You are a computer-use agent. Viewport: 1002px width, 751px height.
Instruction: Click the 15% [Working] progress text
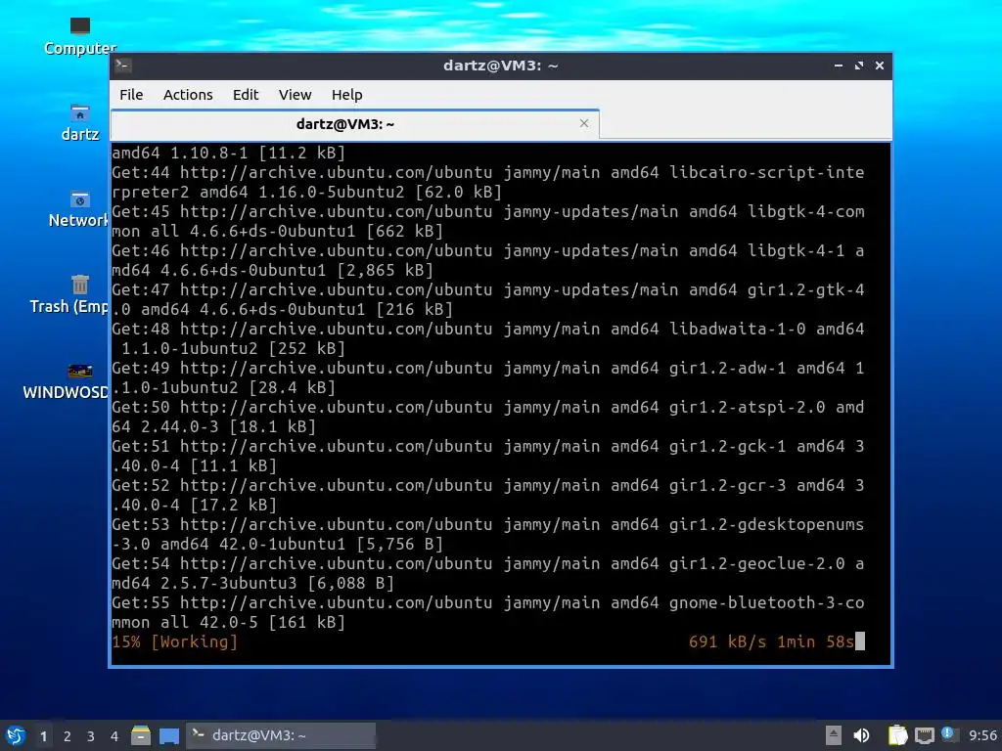pos(174,641)
